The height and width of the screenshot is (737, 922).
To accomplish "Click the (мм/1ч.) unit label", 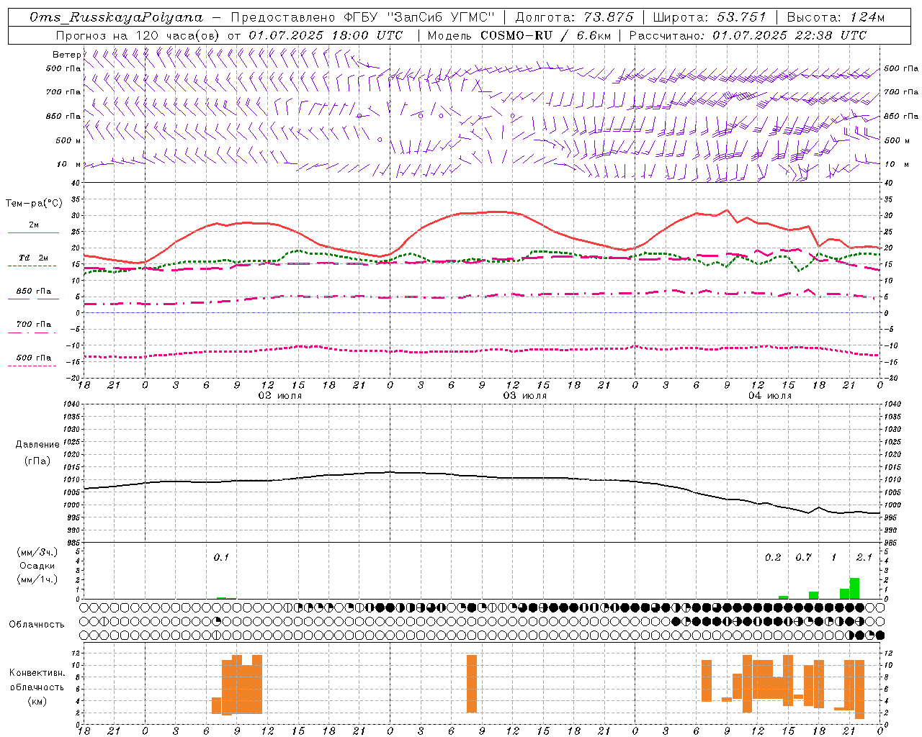I will point(37,579).
